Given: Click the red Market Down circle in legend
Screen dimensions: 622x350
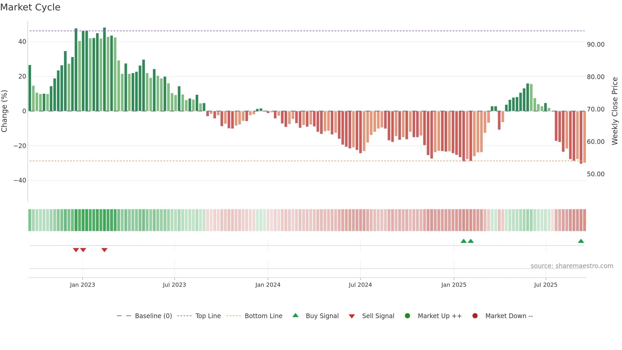Looking at the screenshot, I should coord(475,316).
